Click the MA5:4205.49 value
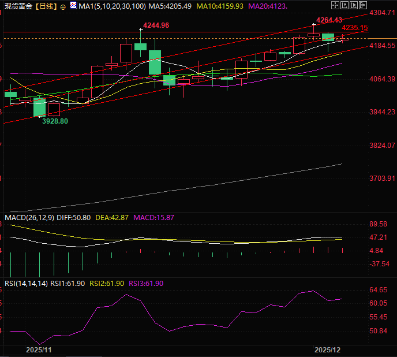Viewport: 397px width, 357px height. [x=170, y=6]
